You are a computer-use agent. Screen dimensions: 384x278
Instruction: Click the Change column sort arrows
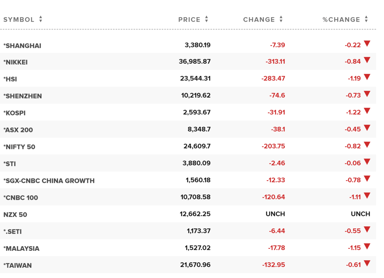coord(281,19)
